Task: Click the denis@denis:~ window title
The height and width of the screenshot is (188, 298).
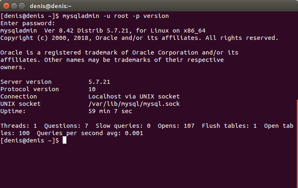Action: coord(50,6)
